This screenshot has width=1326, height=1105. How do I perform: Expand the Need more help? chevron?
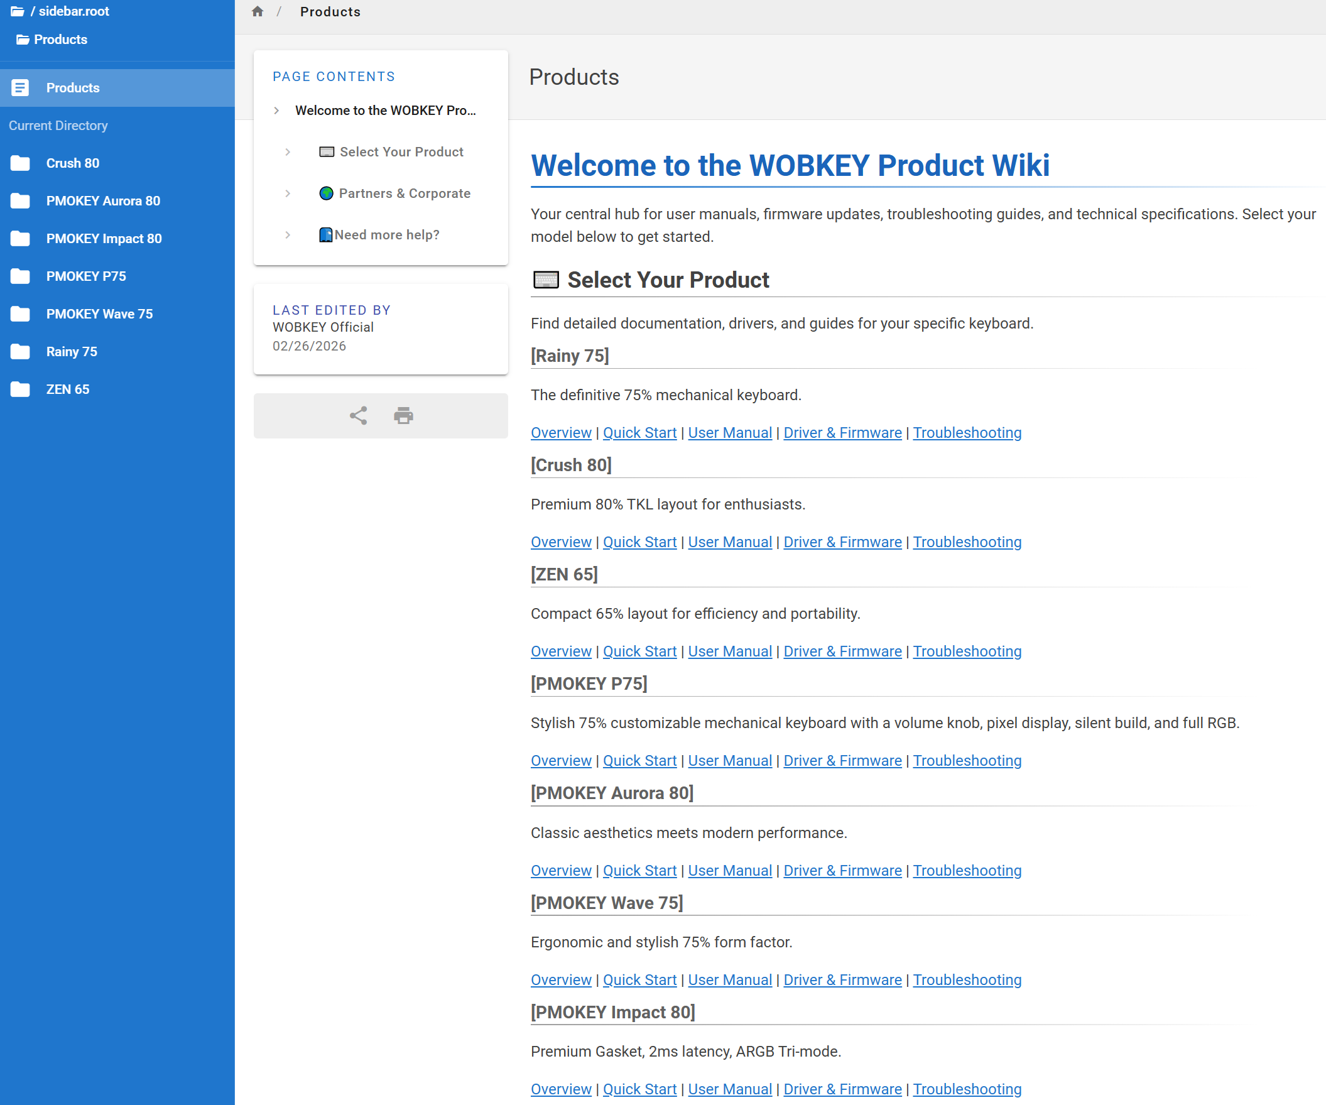[288, 235]
